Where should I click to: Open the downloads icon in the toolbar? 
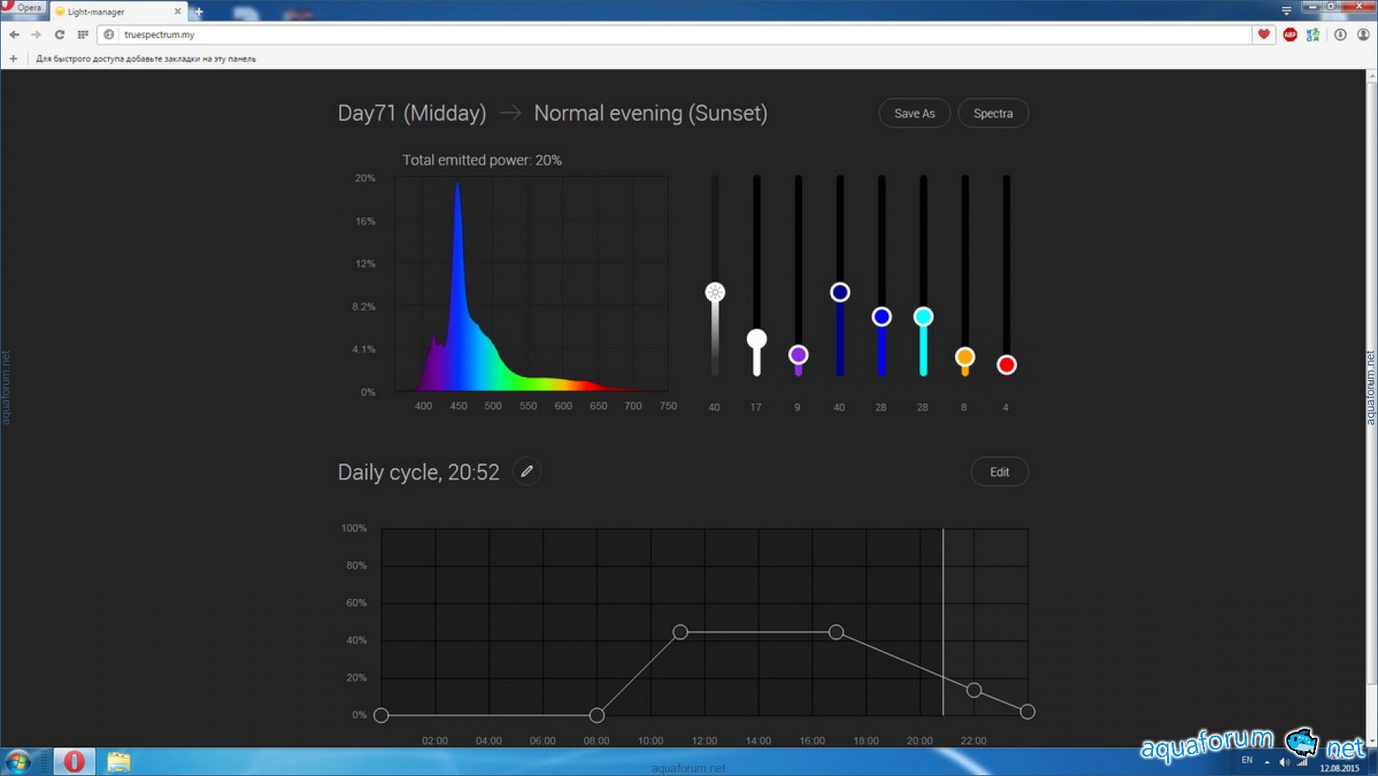click(1340, 35)
